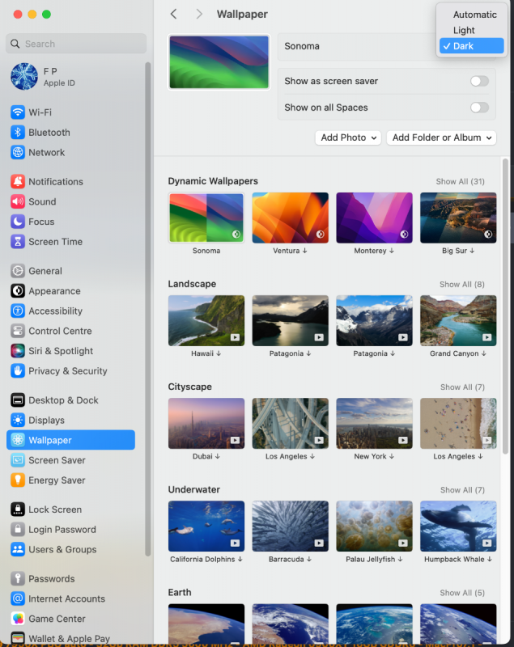
Task: Click the Displays icon in sidebar
Action: tap(18, 421)
